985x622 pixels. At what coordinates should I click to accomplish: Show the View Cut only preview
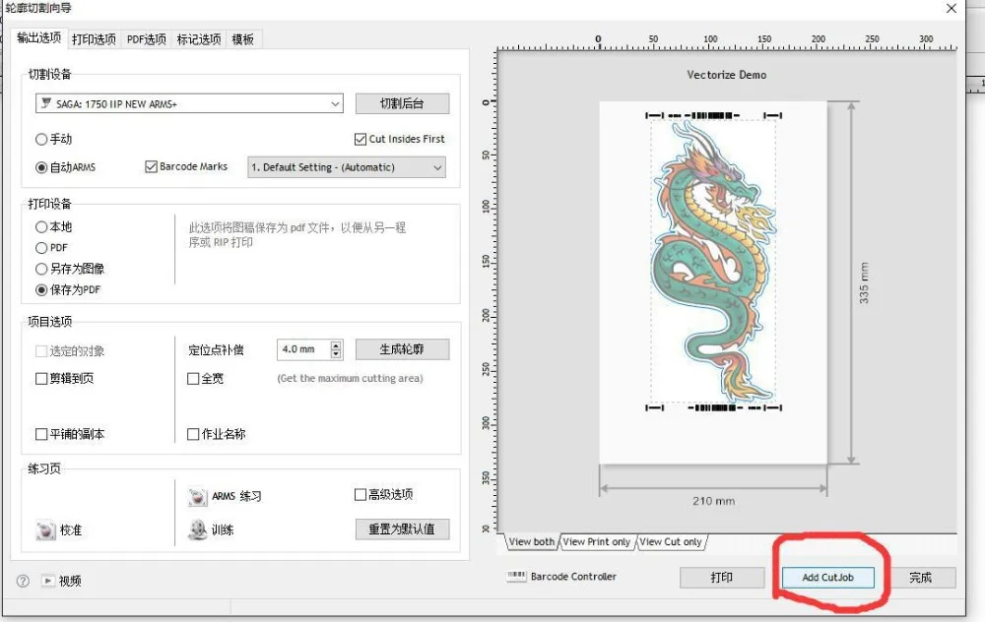pos(670,541)
